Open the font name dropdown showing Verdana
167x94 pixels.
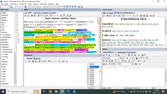pos(118,58)
